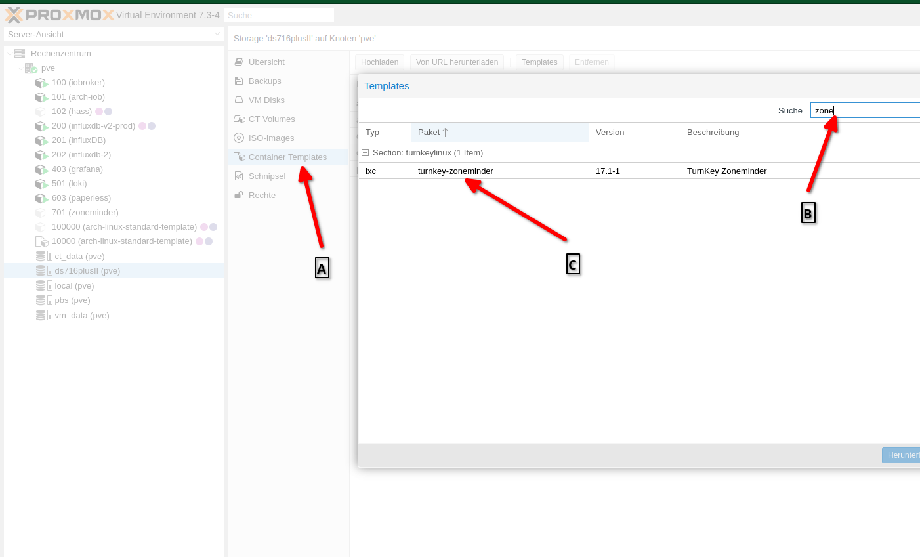Image resolution: width=920 pixels, height=557 pixels.
Task: Open the Backups storage tab
Action: [289, 81]
